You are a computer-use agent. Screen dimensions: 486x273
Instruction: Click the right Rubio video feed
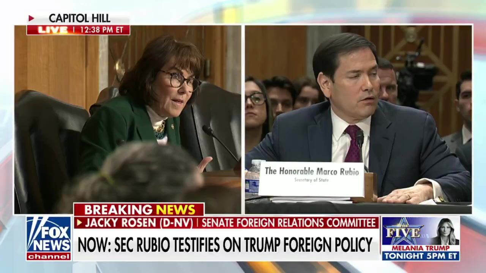pos(358,119)
